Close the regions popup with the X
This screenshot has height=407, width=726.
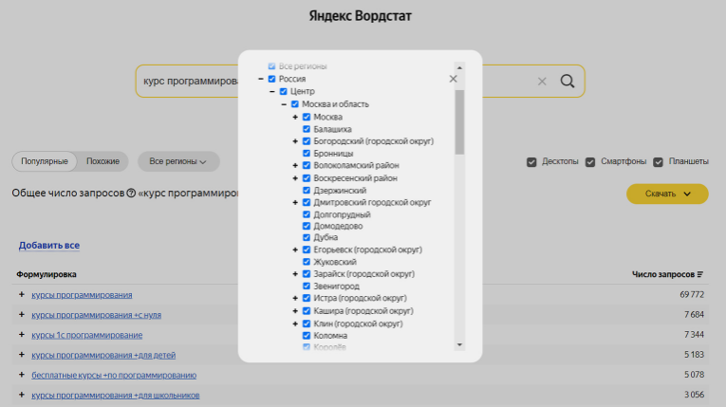pyautogui.click(x=453, y=79)
